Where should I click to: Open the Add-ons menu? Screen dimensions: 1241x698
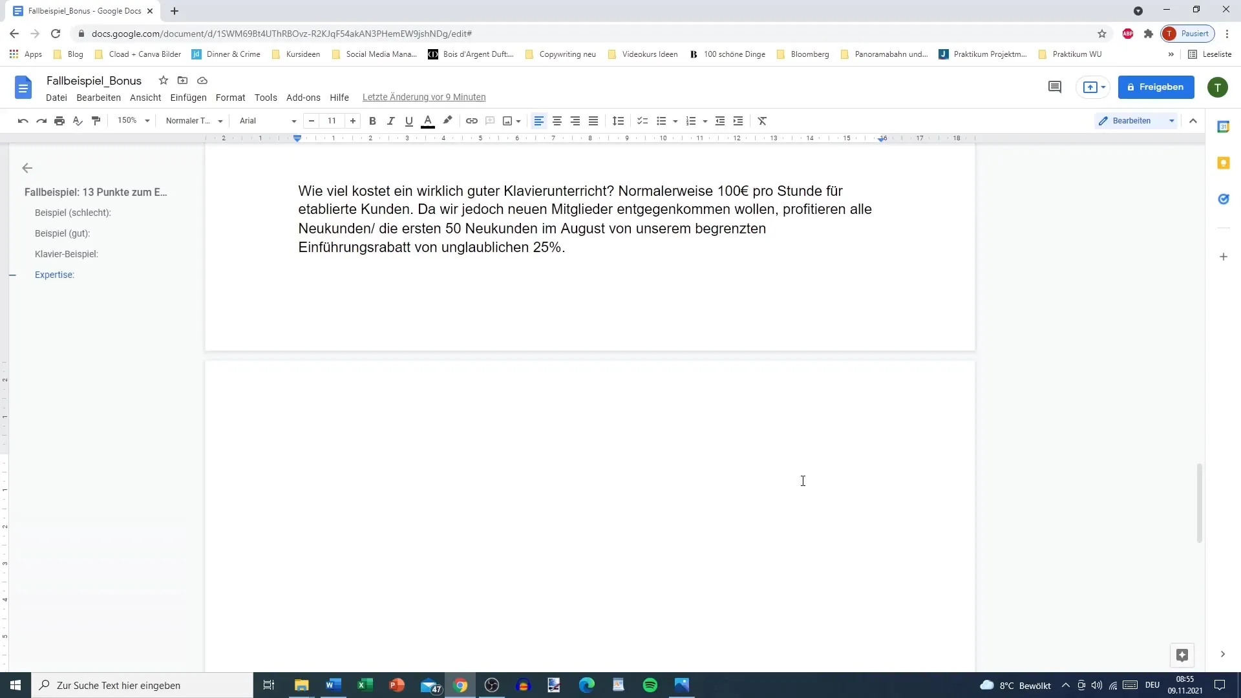[x=303, y=98]
